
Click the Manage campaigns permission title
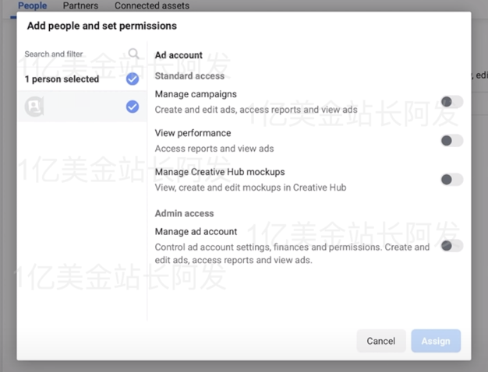point(196,94)
